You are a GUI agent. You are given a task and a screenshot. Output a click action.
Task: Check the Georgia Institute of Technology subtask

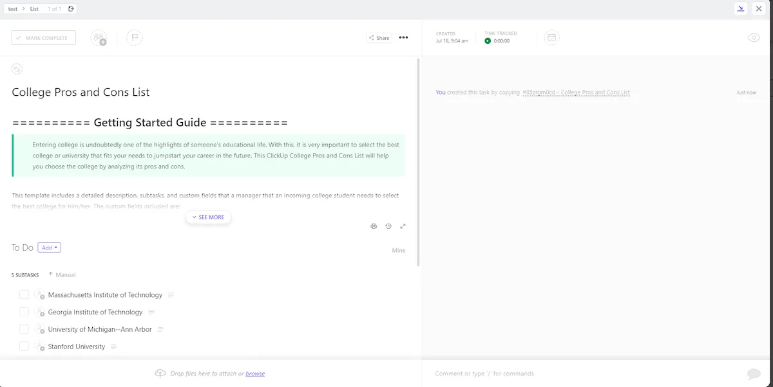click(24, 312)
